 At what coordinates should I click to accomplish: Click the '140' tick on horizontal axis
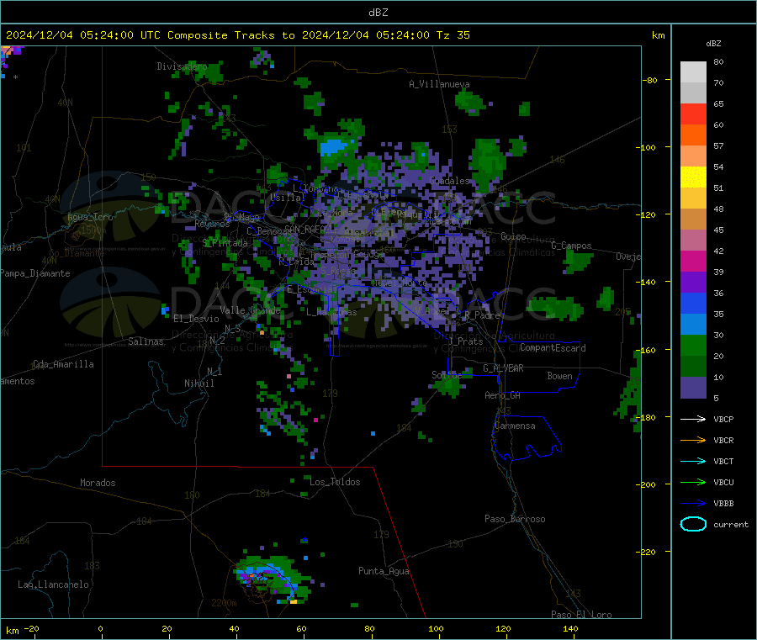[x=570, y=628]
